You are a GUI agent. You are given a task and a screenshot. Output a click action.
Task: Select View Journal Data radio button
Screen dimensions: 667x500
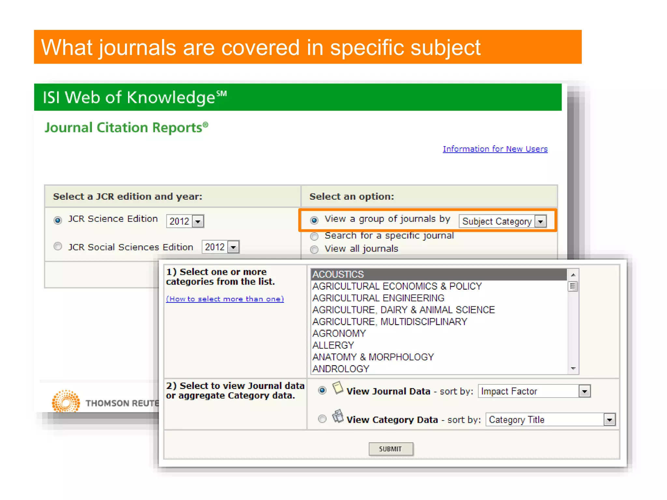(322, 390)
